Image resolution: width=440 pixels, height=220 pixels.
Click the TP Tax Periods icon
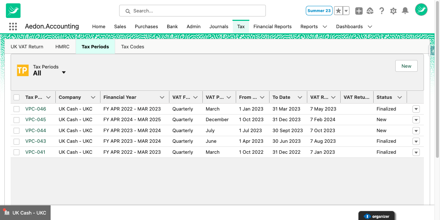pyautogui.click(x=23, y=70)
